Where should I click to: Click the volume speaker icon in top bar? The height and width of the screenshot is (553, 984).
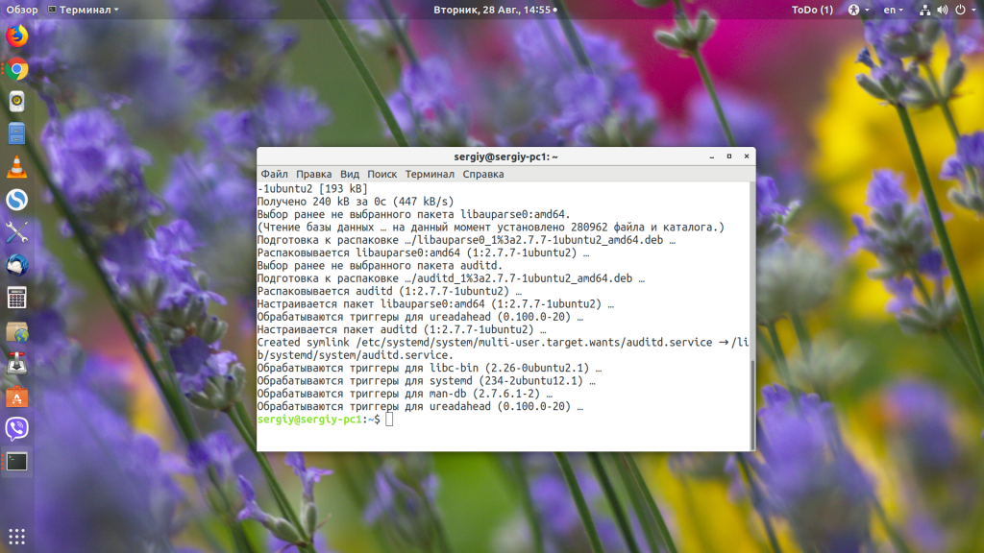tap(942, 10)
